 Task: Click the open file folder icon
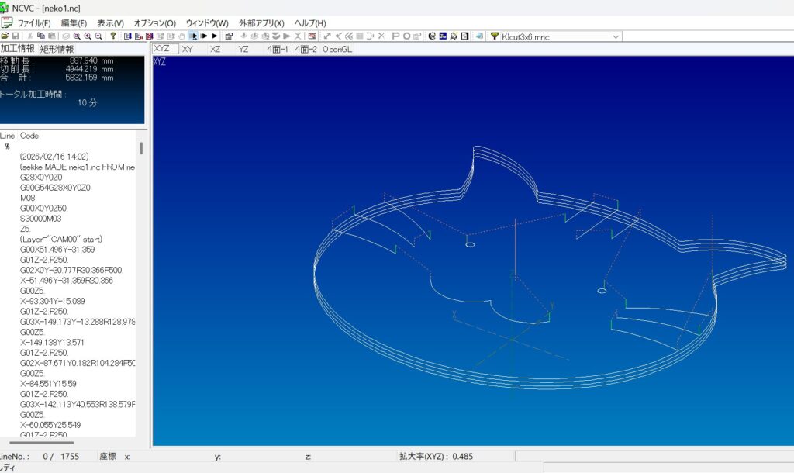[x=5, y=36]
